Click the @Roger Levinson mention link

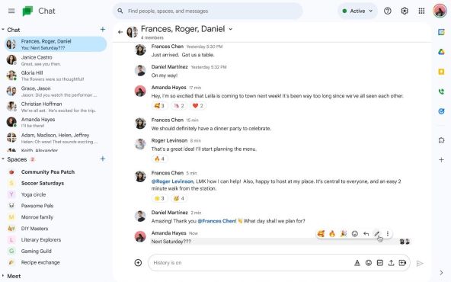pyautogui.click(x=172, y=181)
